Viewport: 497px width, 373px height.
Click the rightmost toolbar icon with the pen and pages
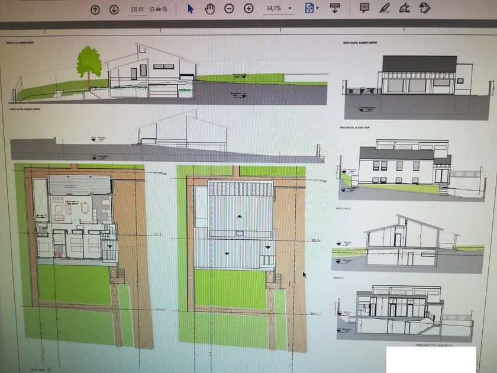tap(424, 8)
